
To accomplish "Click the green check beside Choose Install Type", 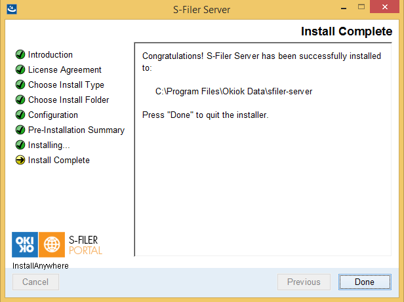I will point(20,85).
